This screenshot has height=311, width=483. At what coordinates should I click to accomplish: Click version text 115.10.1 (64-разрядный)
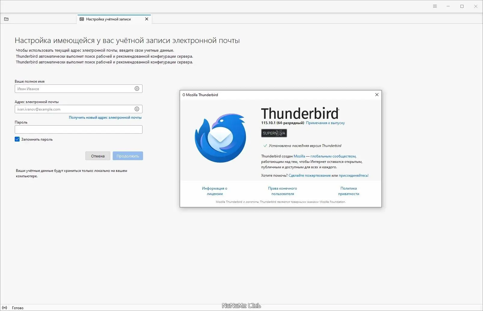(x=283, y=123)
